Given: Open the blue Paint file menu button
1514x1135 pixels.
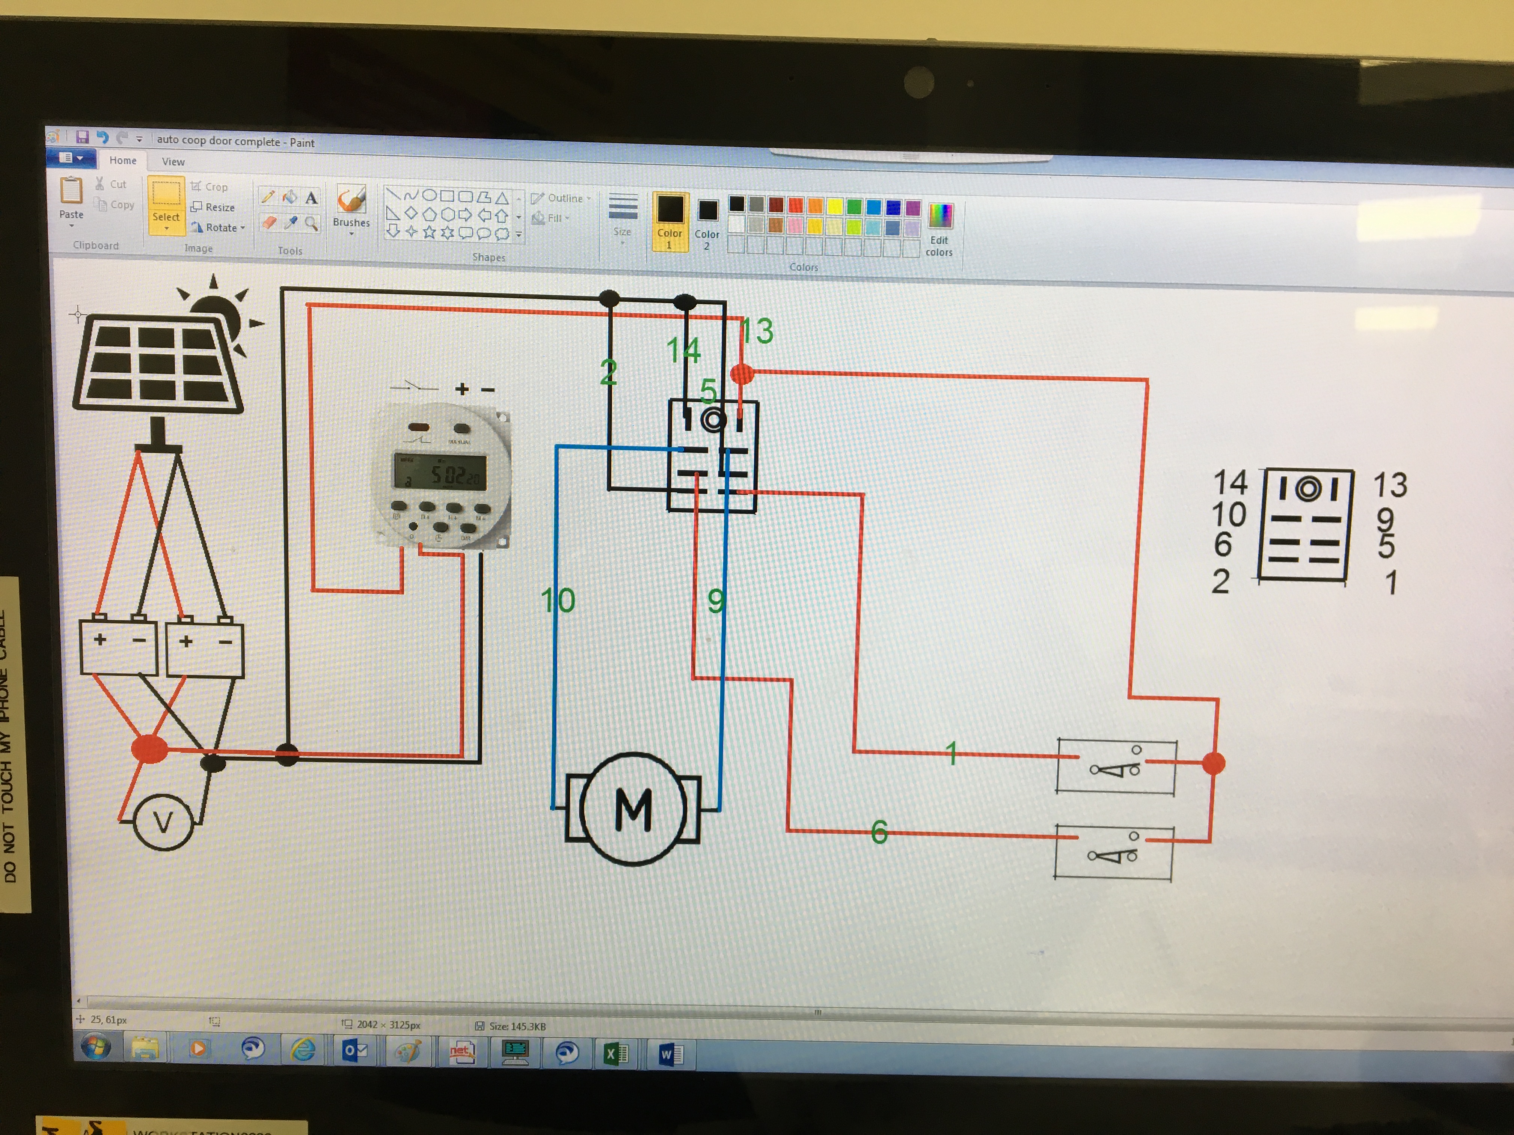Looking at the screenshot, I should tap(71, 158).
